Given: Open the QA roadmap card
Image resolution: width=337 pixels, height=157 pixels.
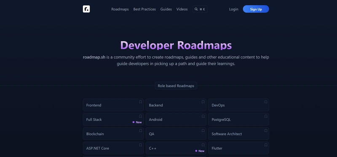Looking at the screenshot, I should 176,133.
